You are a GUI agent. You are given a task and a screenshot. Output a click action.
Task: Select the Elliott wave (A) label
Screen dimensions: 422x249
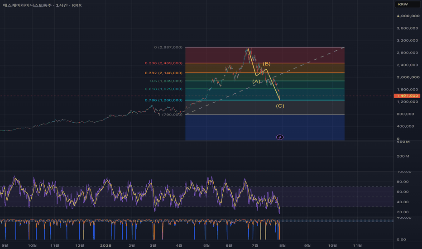pos(256,81)
